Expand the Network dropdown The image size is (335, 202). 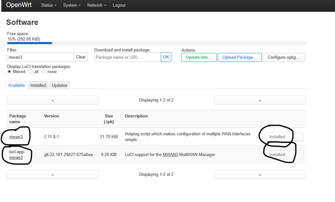(x=96, y=5)
